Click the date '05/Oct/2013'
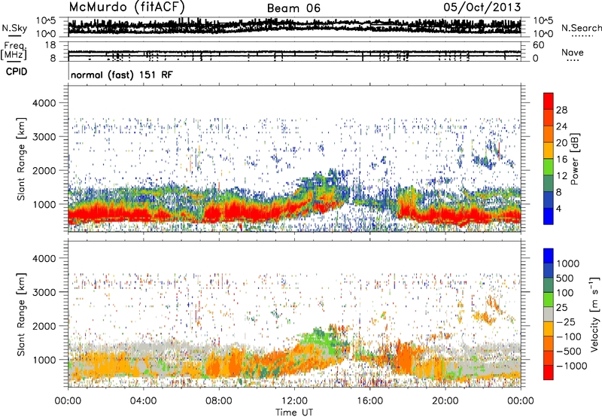Viewport: 602px width, 417px height. tap(482, 7)
